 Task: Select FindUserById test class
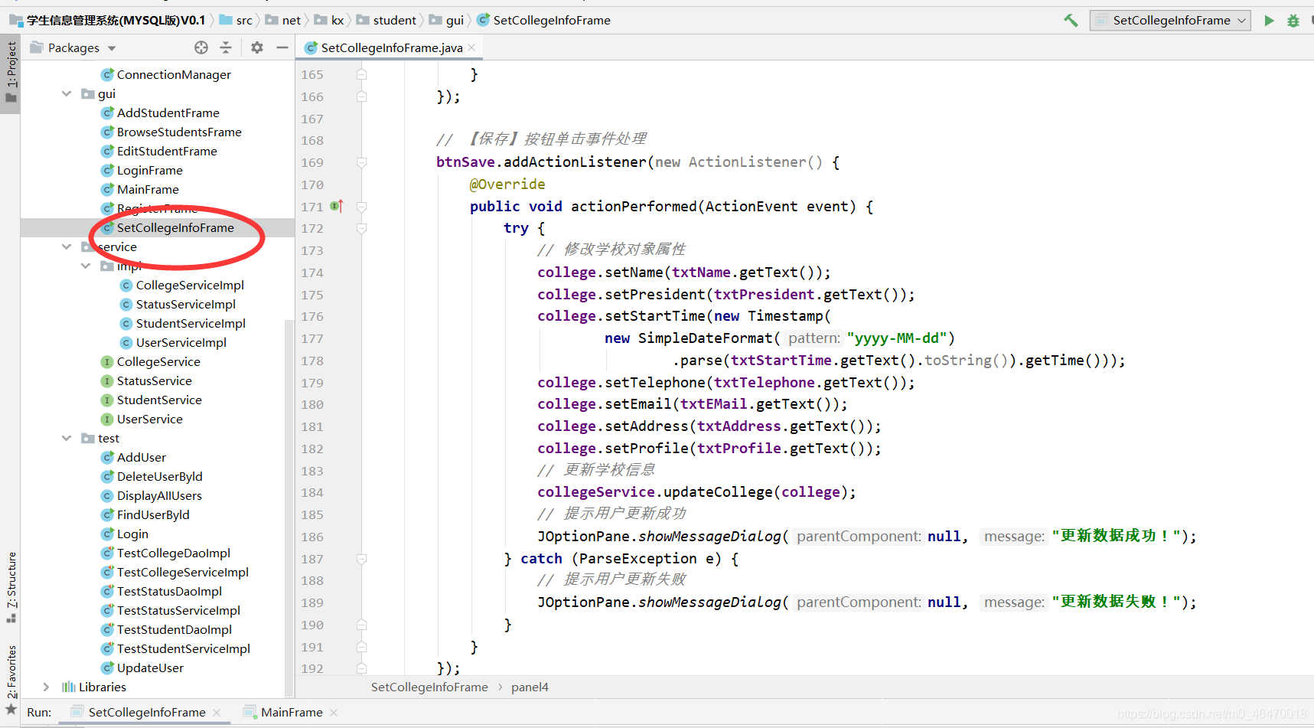pyautogui.click(x=153, y=514)
